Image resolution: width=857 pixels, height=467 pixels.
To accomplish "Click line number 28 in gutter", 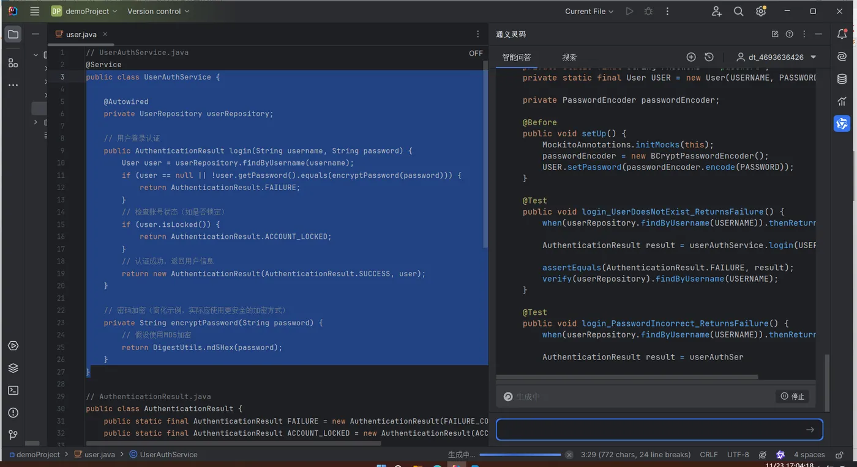I will click(61, 384).
